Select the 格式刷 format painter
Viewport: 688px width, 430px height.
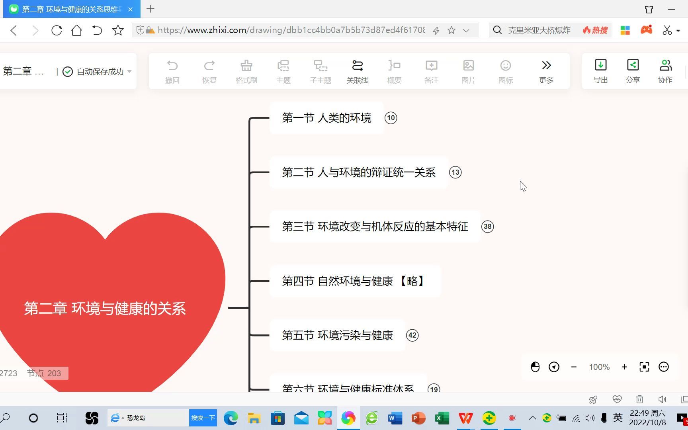click(x=246, y=72)
